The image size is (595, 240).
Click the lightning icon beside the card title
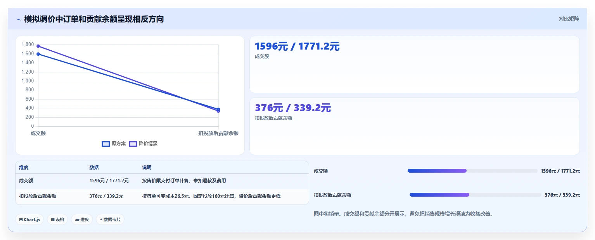[x=18, y=19]
